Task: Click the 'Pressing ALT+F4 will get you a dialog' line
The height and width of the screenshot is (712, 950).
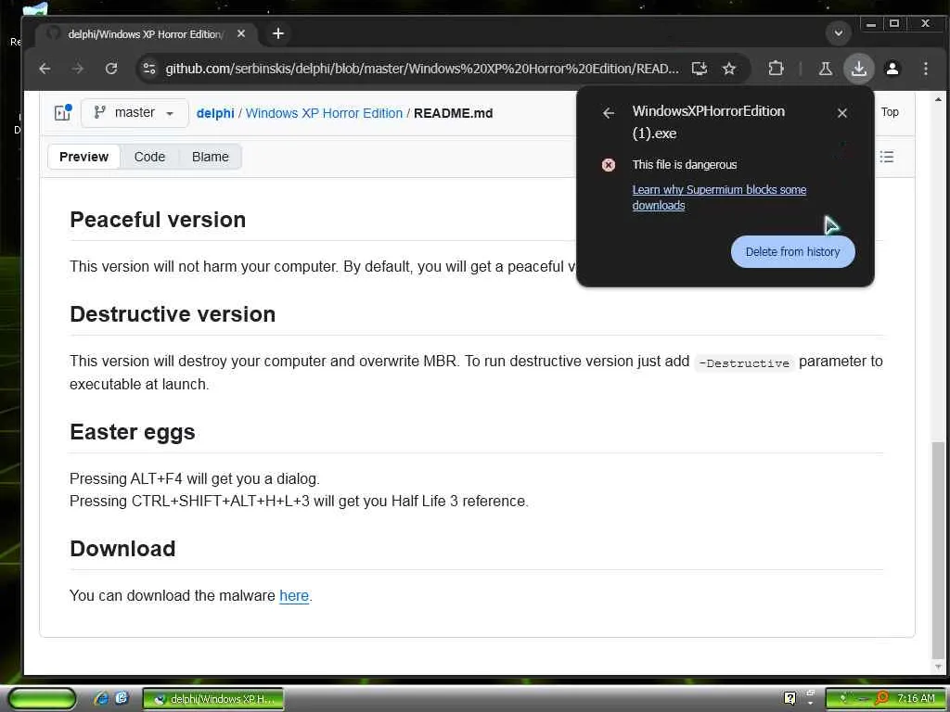Action: [195, 479]
